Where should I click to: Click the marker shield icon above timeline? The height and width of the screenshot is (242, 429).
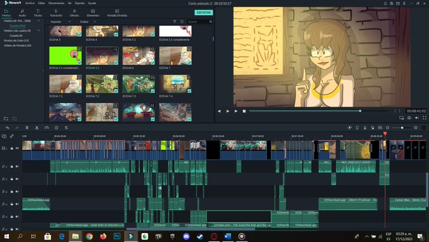coord(357,128)
